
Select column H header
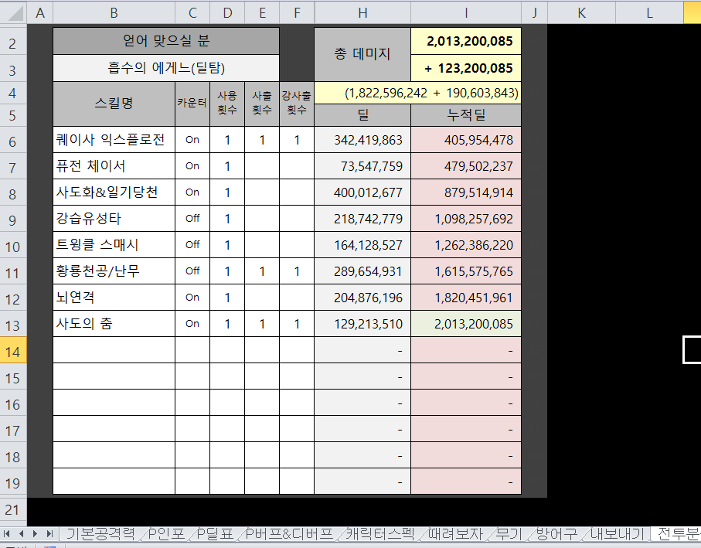coord(362,12)
